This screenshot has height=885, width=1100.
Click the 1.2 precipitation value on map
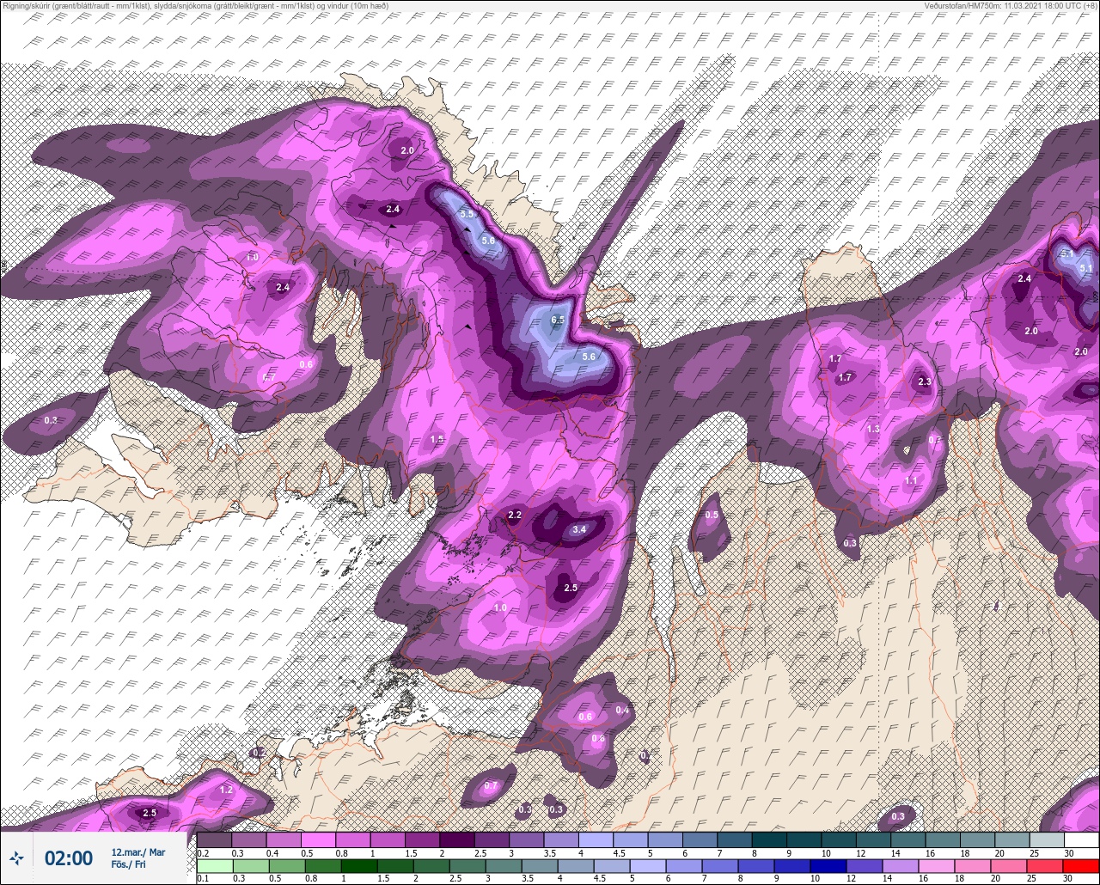pyautogui.click(x=227, y=789)
